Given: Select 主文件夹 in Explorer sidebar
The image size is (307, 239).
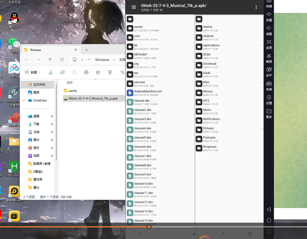Looking at the screenshot, I should coord(37,85).
